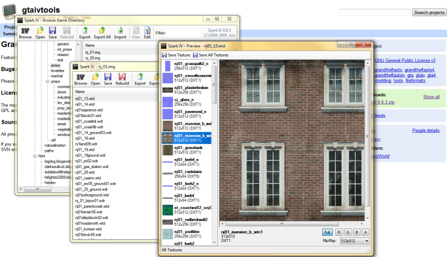Click Name column header in Browse Game Directory
Image resolution: width=448 pixels, height=257 pixels.
(90, 45)
